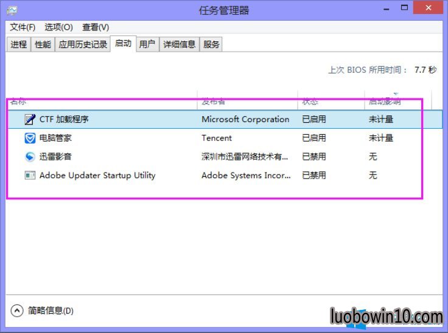Switch to the 服务 tab
448x333 pixels.
click(211, 44)
